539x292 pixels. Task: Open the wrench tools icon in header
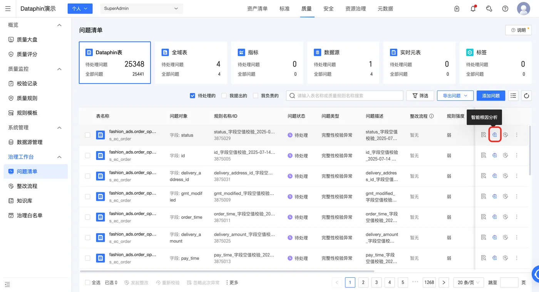(489, 8)
